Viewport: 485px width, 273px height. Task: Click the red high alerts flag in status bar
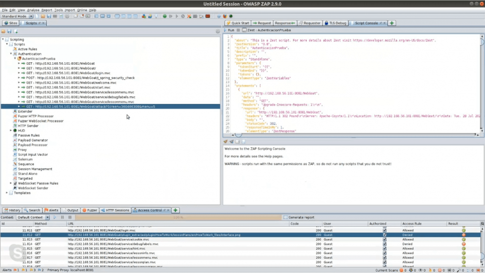15,270
